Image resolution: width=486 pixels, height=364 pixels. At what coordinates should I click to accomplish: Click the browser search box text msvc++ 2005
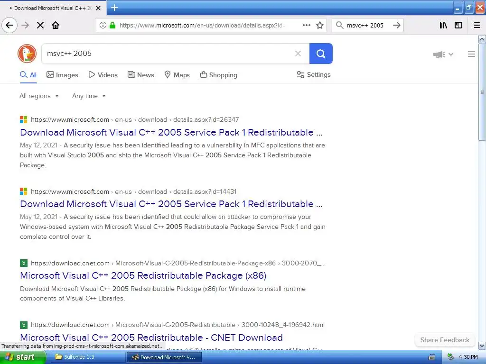365,26
